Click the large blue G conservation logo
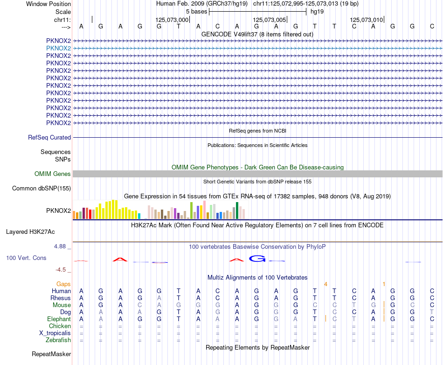Viewport: 443px width, 365px height. [x=257, y=259]
